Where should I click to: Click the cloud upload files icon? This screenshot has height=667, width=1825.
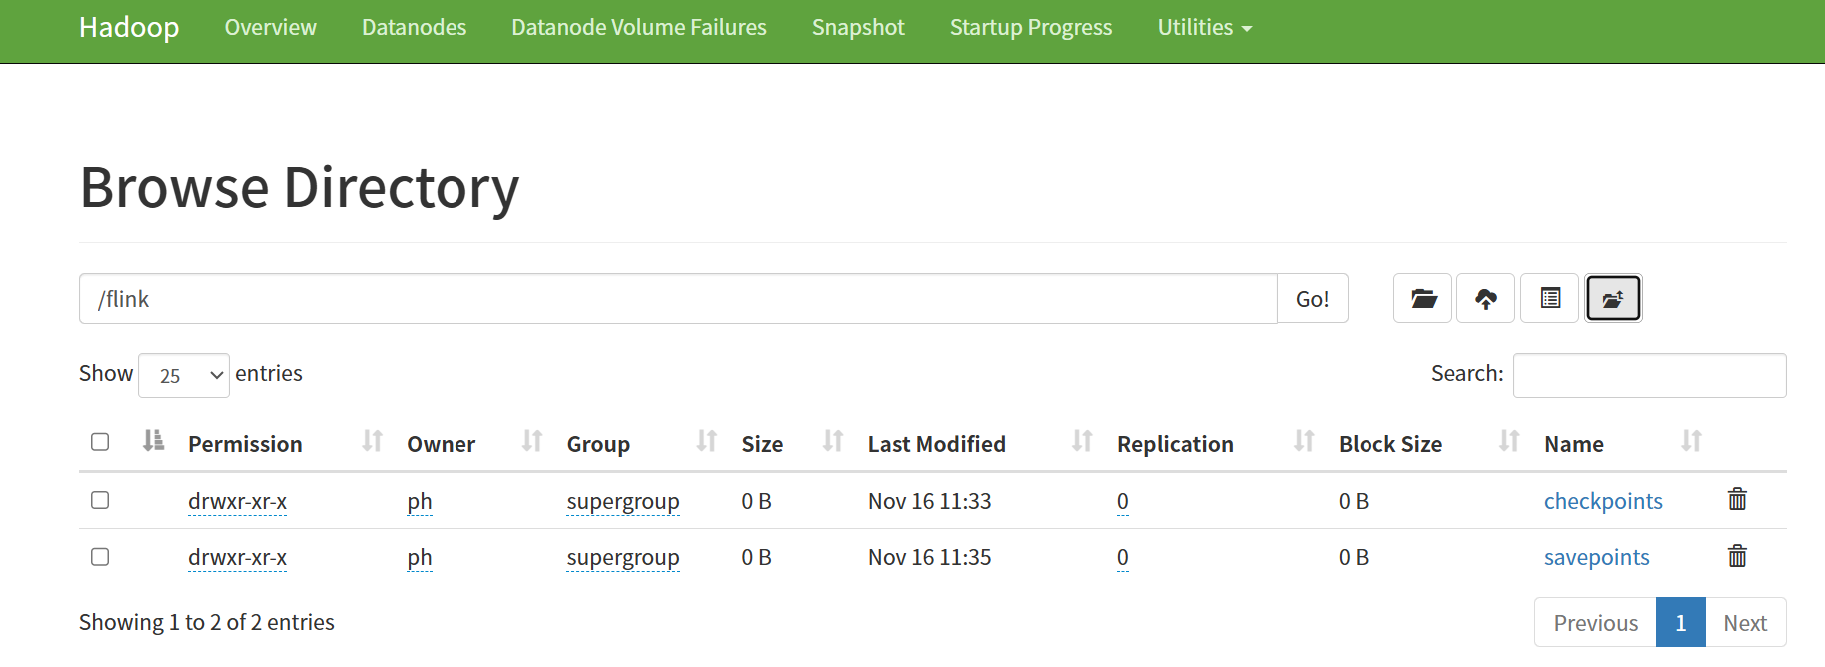tap(1486, 299)
